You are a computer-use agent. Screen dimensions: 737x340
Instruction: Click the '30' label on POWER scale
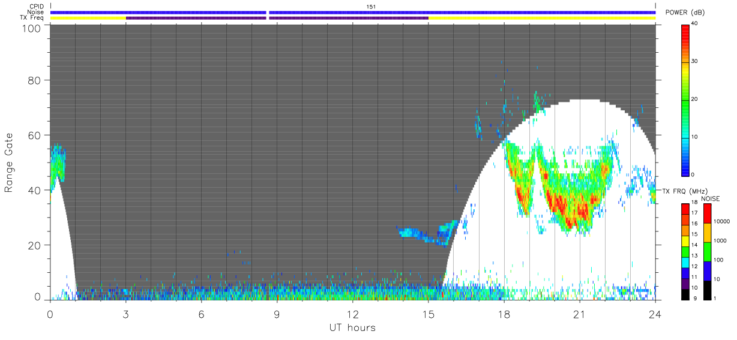click(695, 62)
